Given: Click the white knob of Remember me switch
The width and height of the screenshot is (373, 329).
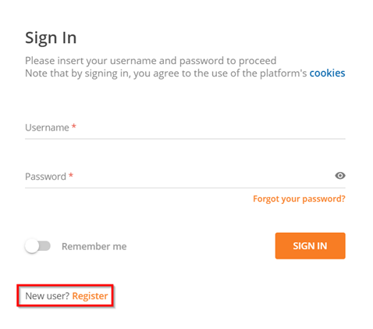Looking at the screenshot, I should (32, 246).
